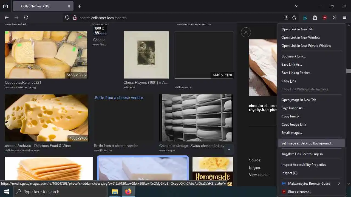Toggle reader view icon
The width and height of the screenshot is (351, 197).
coord(287,18)
